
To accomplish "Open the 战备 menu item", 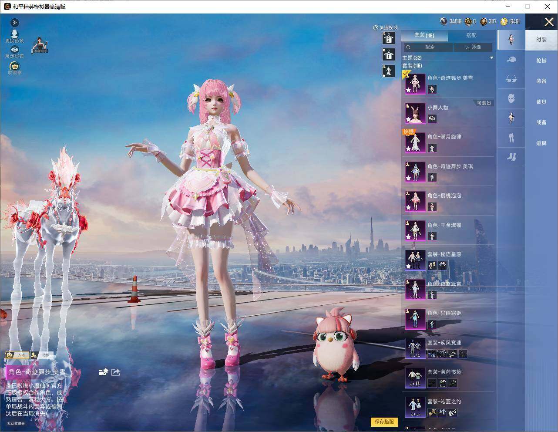I will coord(541,122).
